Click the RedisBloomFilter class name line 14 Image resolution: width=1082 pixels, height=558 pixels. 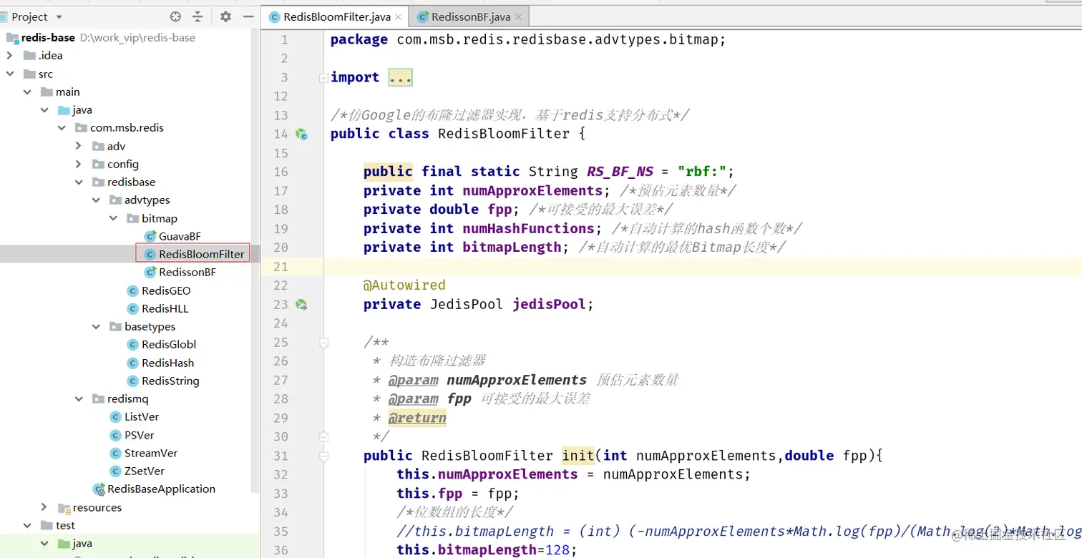point(504,134)
